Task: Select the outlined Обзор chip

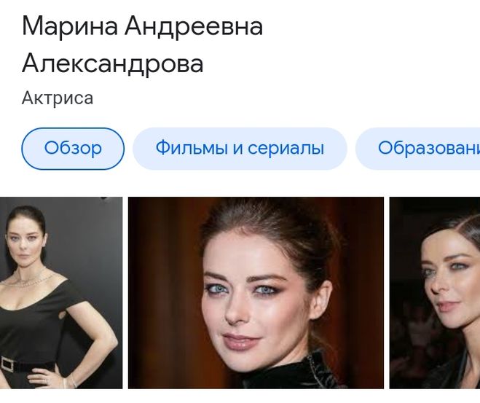Action: (73, 149)
